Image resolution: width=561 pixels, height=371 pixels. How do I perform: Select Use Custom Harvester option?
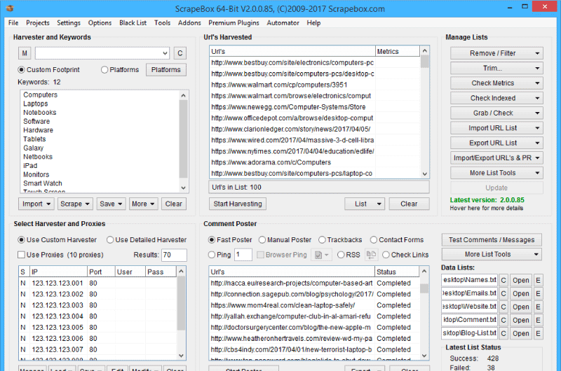(x=22, y=240)
